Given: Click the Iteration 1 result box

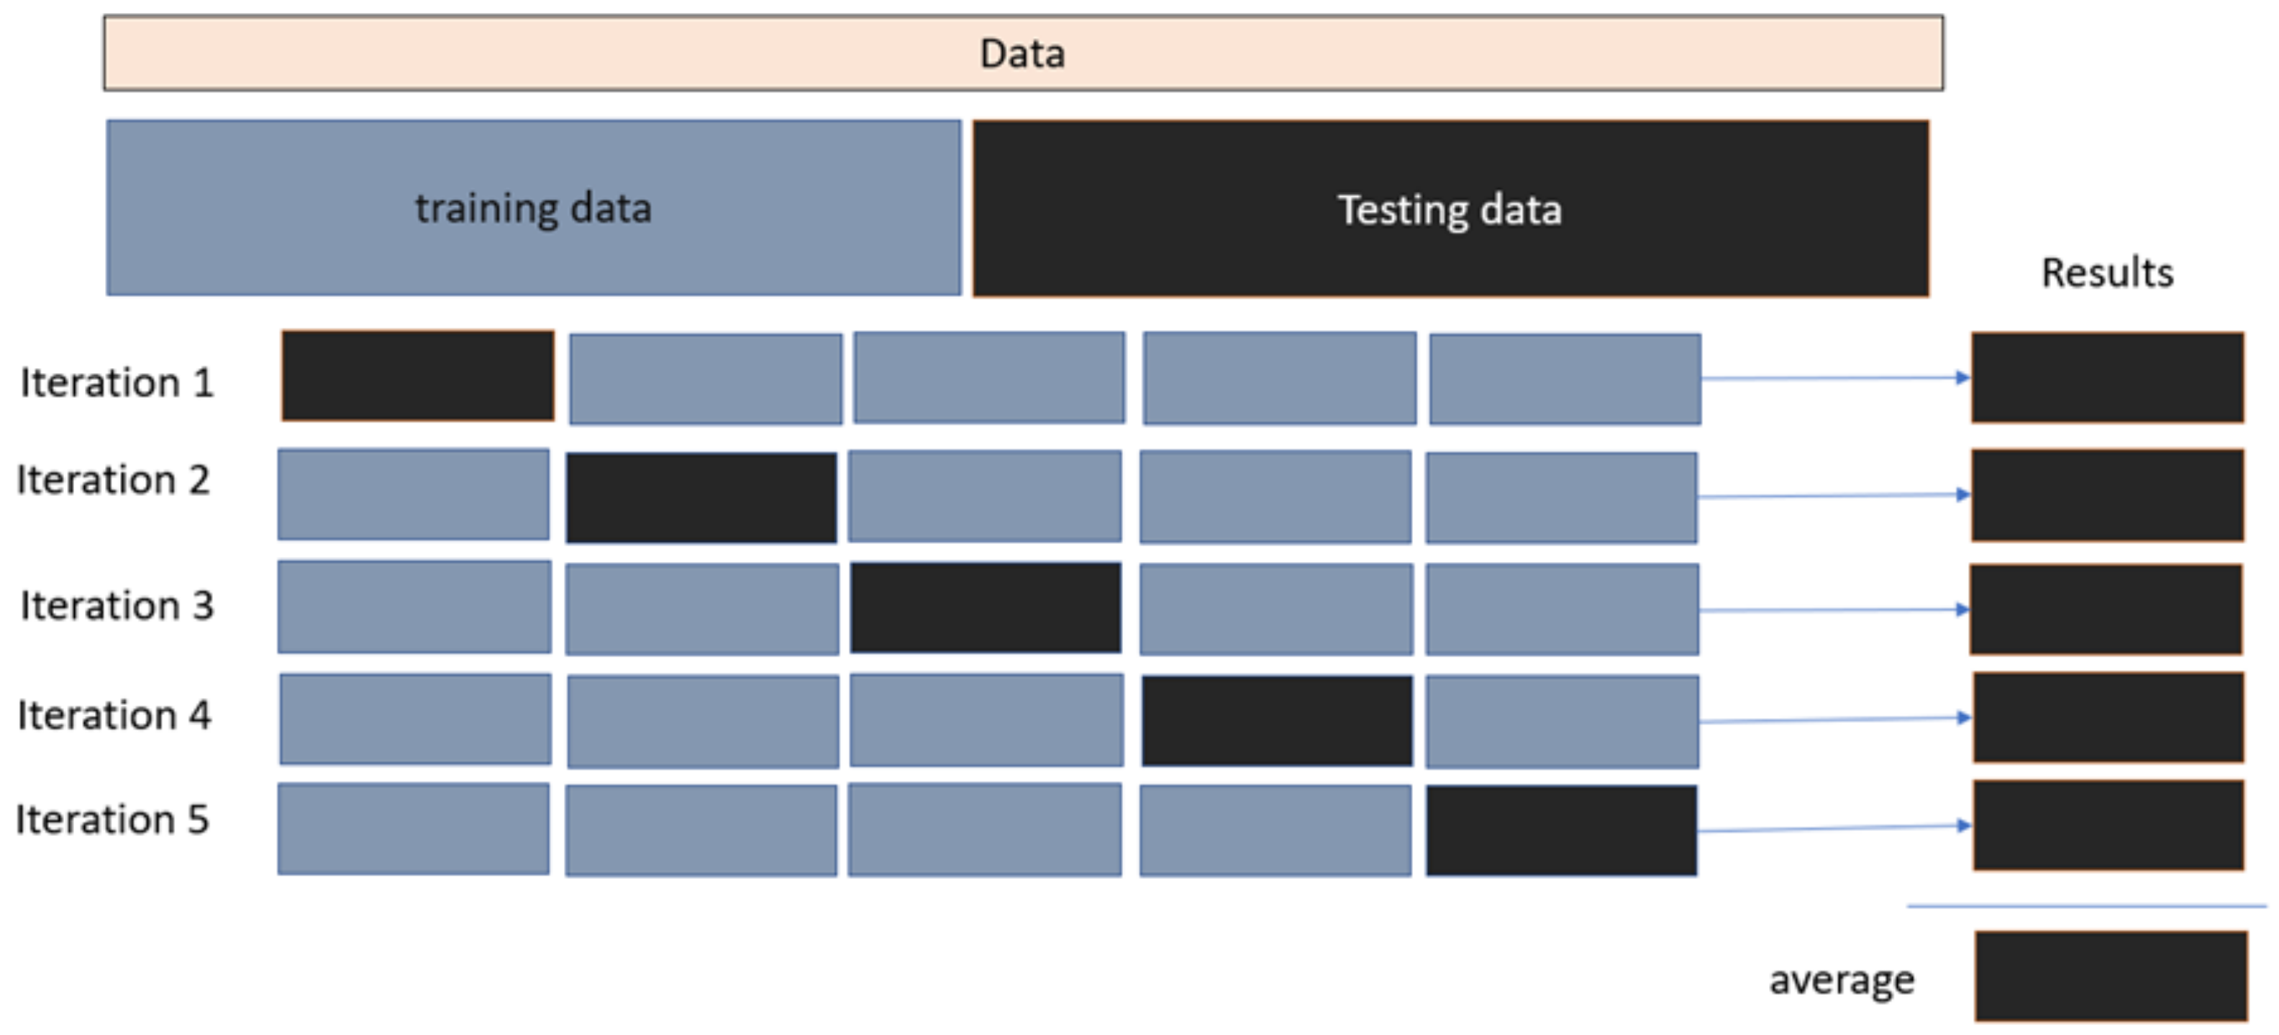Looking at the screenshot, I should tap(2107, 377).
